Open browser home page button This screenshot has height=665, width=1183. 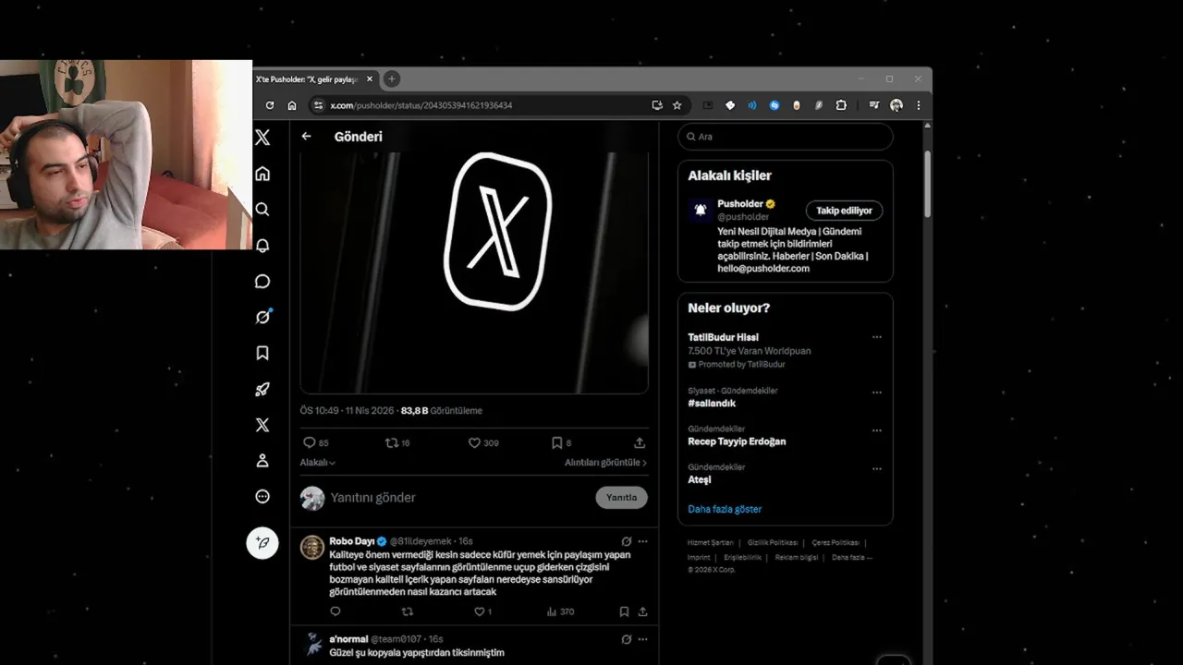click(292, 105)
